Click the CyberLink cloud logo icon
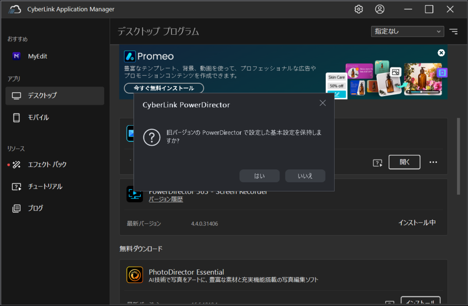 (14, 9)
